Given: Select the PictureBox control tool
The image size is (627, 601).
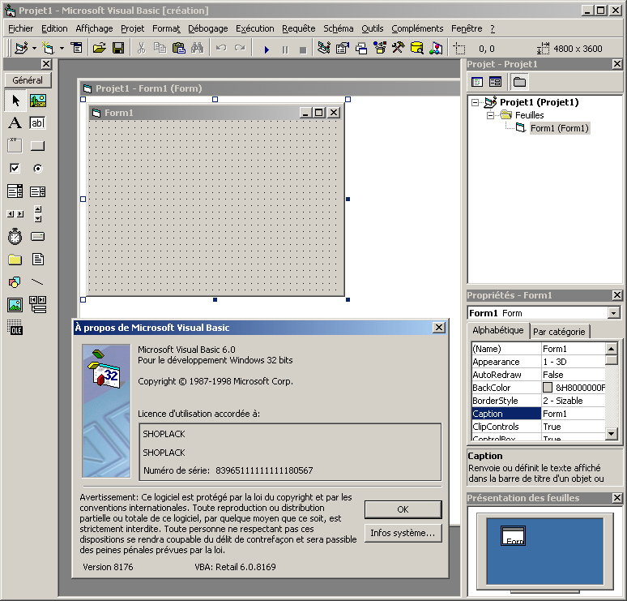Looking at the screenshot, I should point(38,101).
